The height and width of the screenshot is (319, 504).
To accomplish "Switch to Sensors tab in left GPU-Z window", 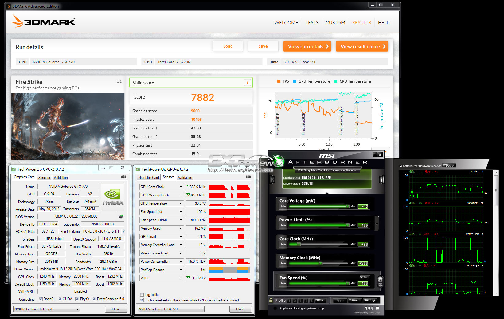I will click(44, 178).
